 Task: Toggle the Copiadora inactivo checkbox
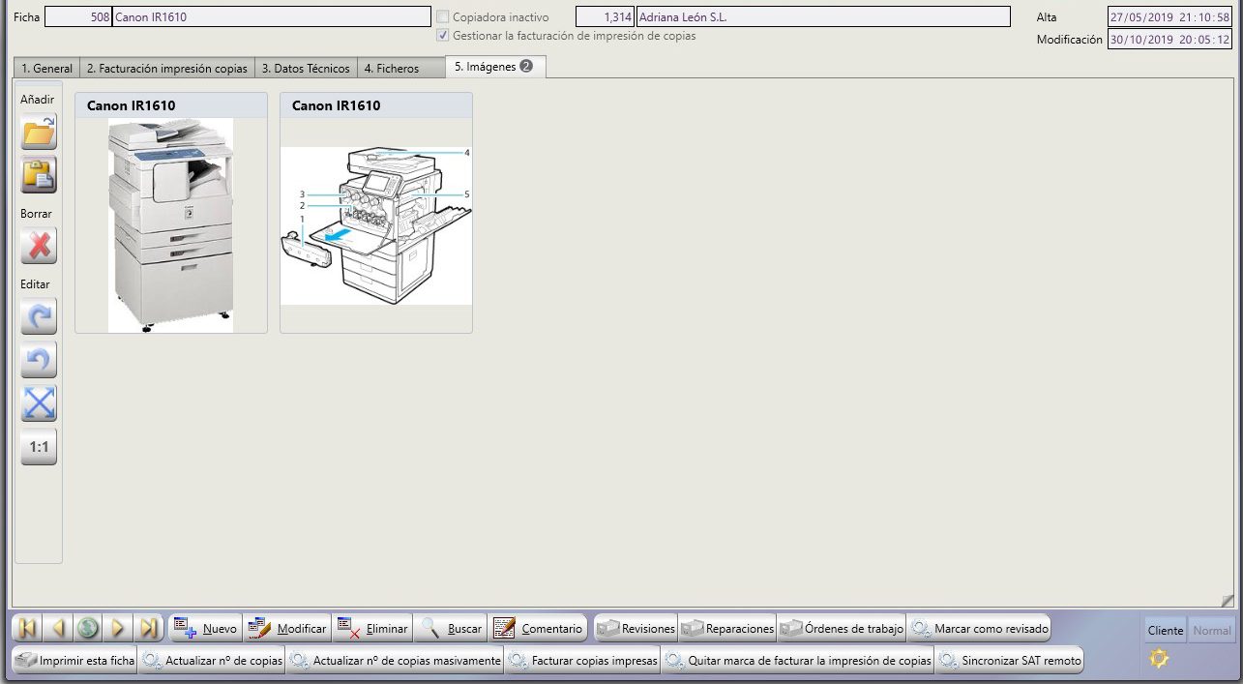coord(443,17)
